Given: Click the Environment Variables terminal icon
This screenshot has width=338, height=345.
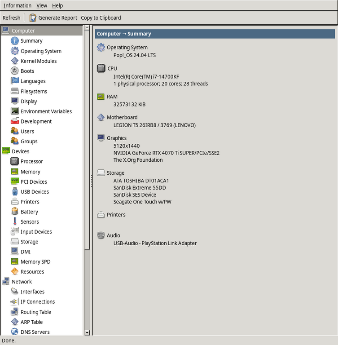Looking at the screenshot, I should 14,111.
